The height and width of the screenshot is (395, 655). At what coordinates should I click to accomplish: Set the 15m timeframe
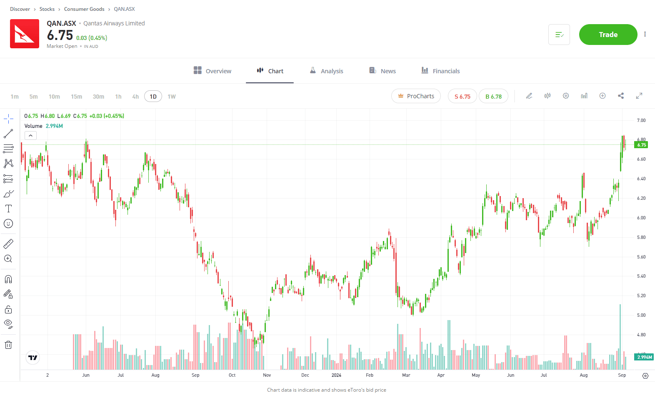click(x=76, y=97)
